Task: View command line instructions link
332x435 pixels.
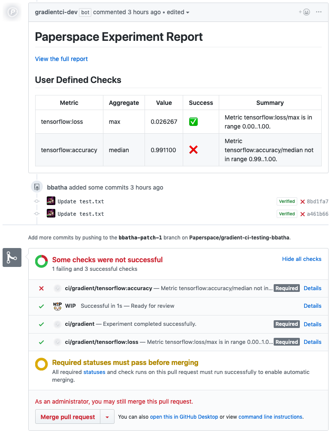Action: click(x=270, y=417)
